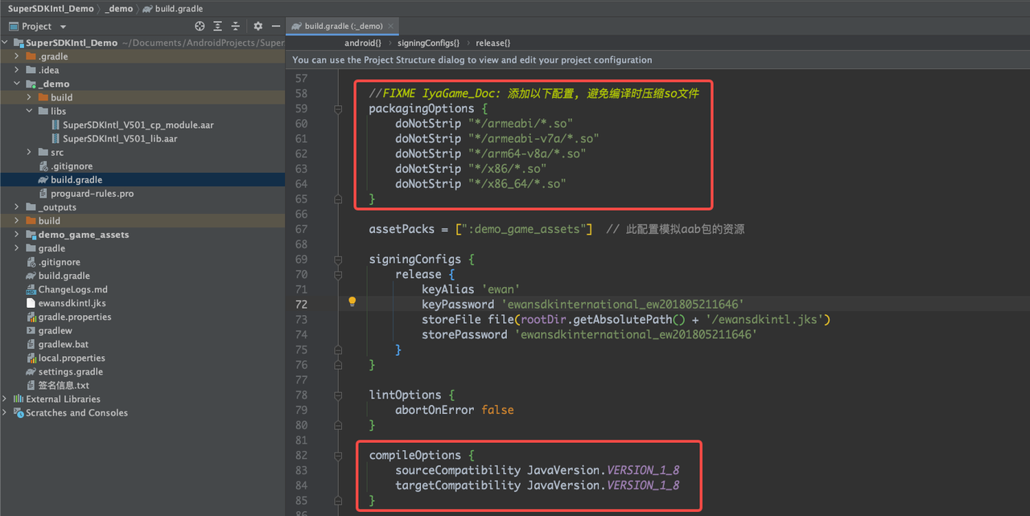Expand the External Libraries node arrow
The image size is (1030, 516).
pyautogui.click(x=6, y=399)
